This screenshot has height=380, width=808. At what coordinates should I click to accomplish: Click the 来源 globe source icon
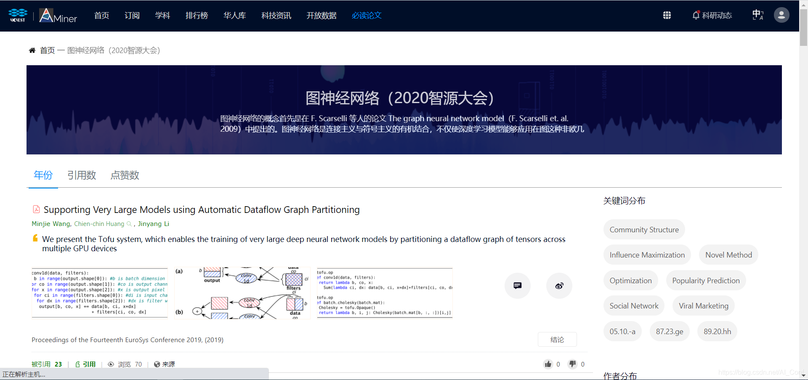point(157,364)
